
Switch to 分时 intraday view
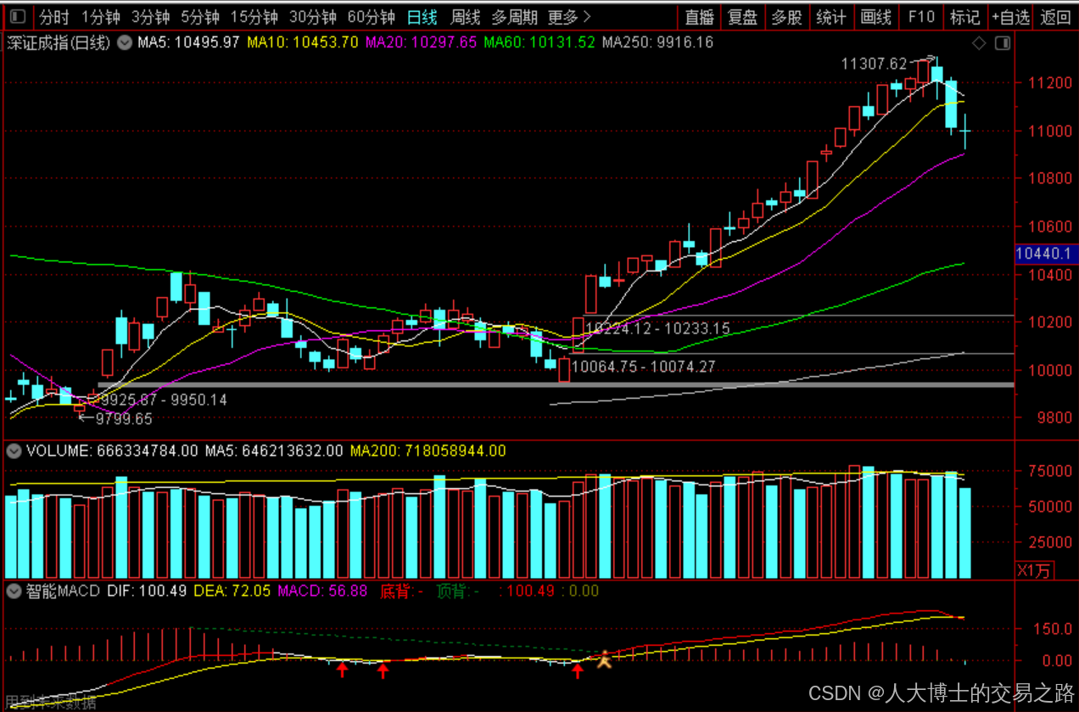coord(54,17)
